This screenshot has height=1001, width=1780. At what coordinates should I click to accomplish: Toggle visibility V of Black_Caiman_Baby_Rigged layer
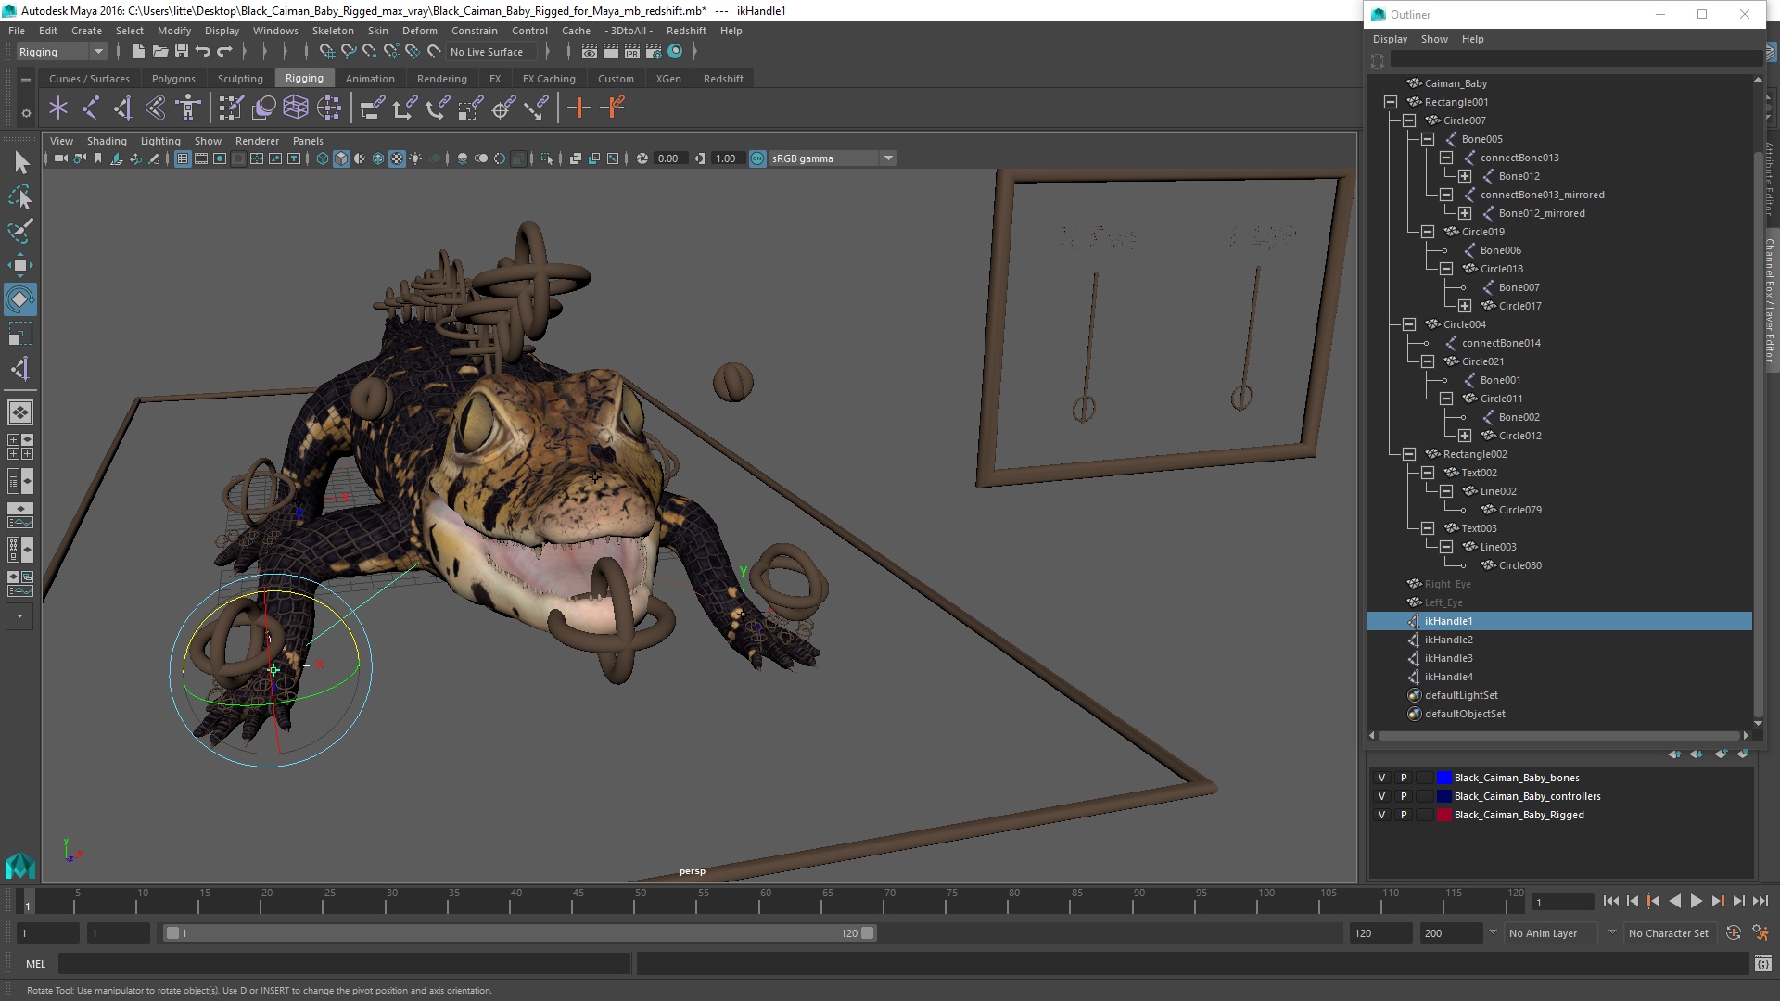[1381, 816]
